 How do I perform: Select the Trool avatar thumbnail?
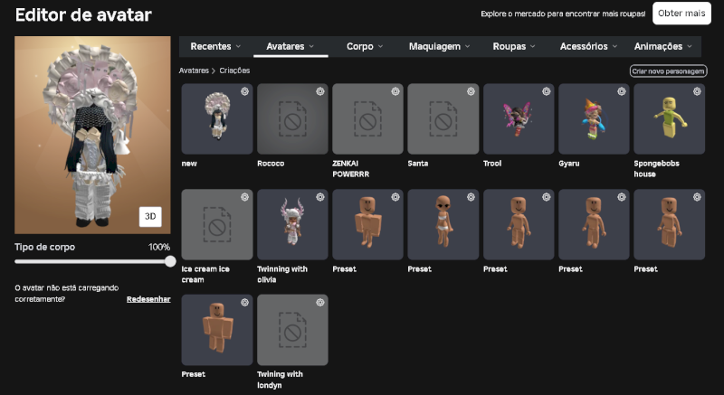click(519, 119)
